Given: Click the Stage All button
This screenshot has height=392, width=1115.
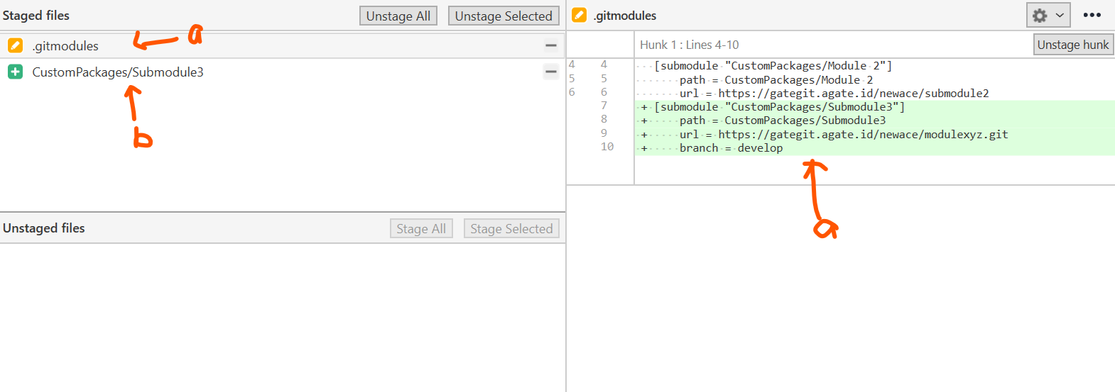Looking at the screenshot, I should click(421, 228).
